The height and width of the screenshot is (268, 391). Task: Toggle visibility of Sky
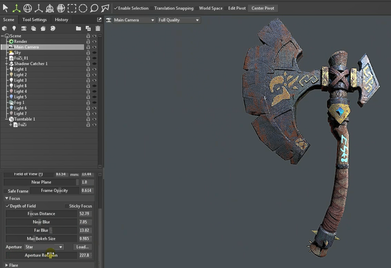94,53
